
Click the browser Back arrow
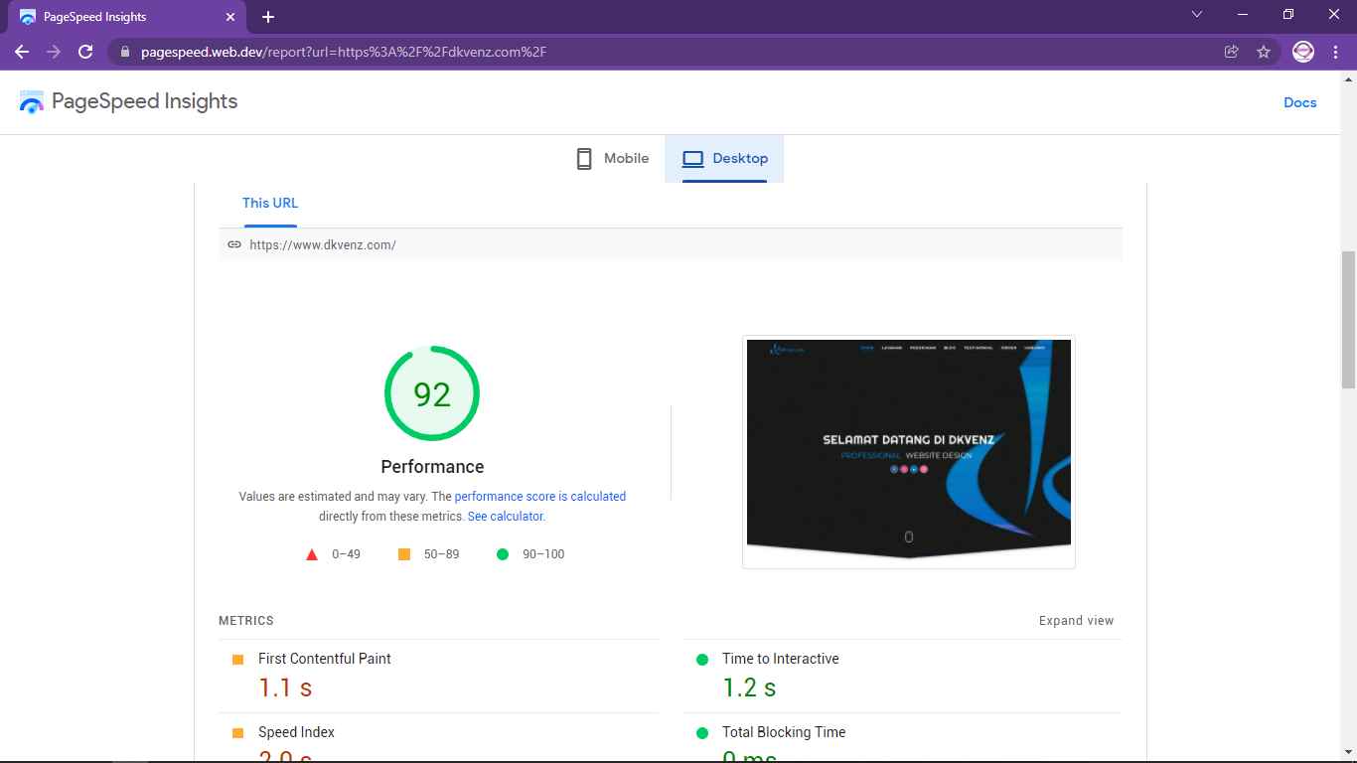[x=22, y=52]
